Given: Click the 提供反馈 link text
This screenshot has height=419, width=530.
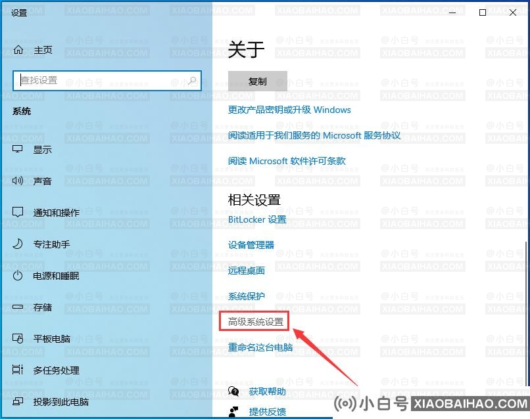Looking at the screenshot, I should click(x=268, y=412).
